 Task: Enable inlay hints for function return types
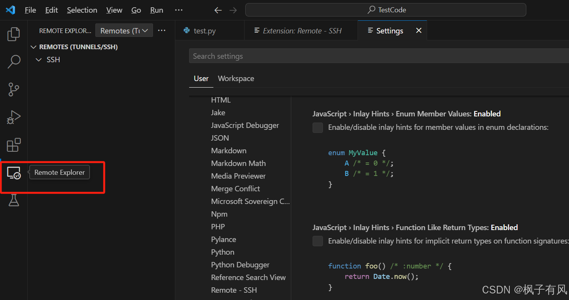[318, 241]
